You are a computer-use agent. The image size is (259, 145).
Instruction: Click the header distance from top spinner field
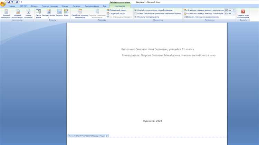click(229, 10)
